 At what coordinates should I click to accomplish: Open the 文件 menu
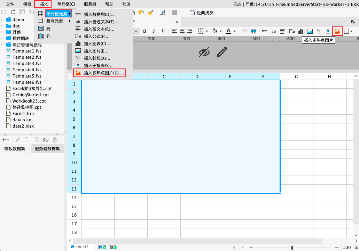10,4
